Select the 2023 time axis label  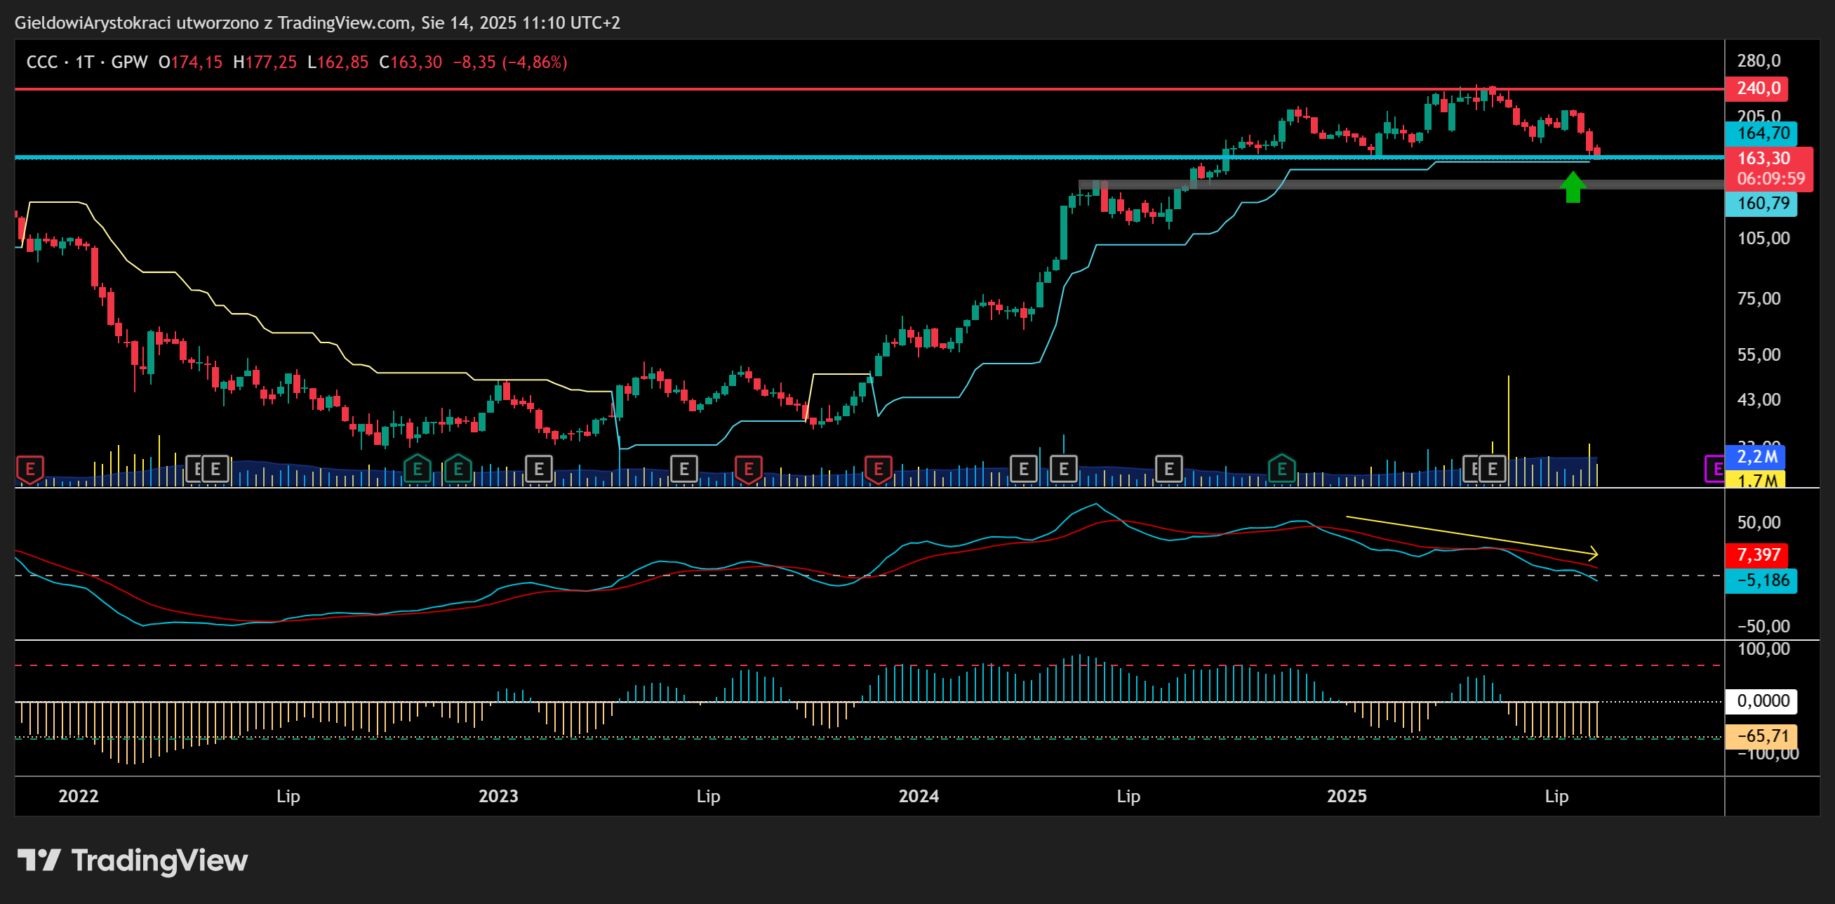(x=499, y=796)
